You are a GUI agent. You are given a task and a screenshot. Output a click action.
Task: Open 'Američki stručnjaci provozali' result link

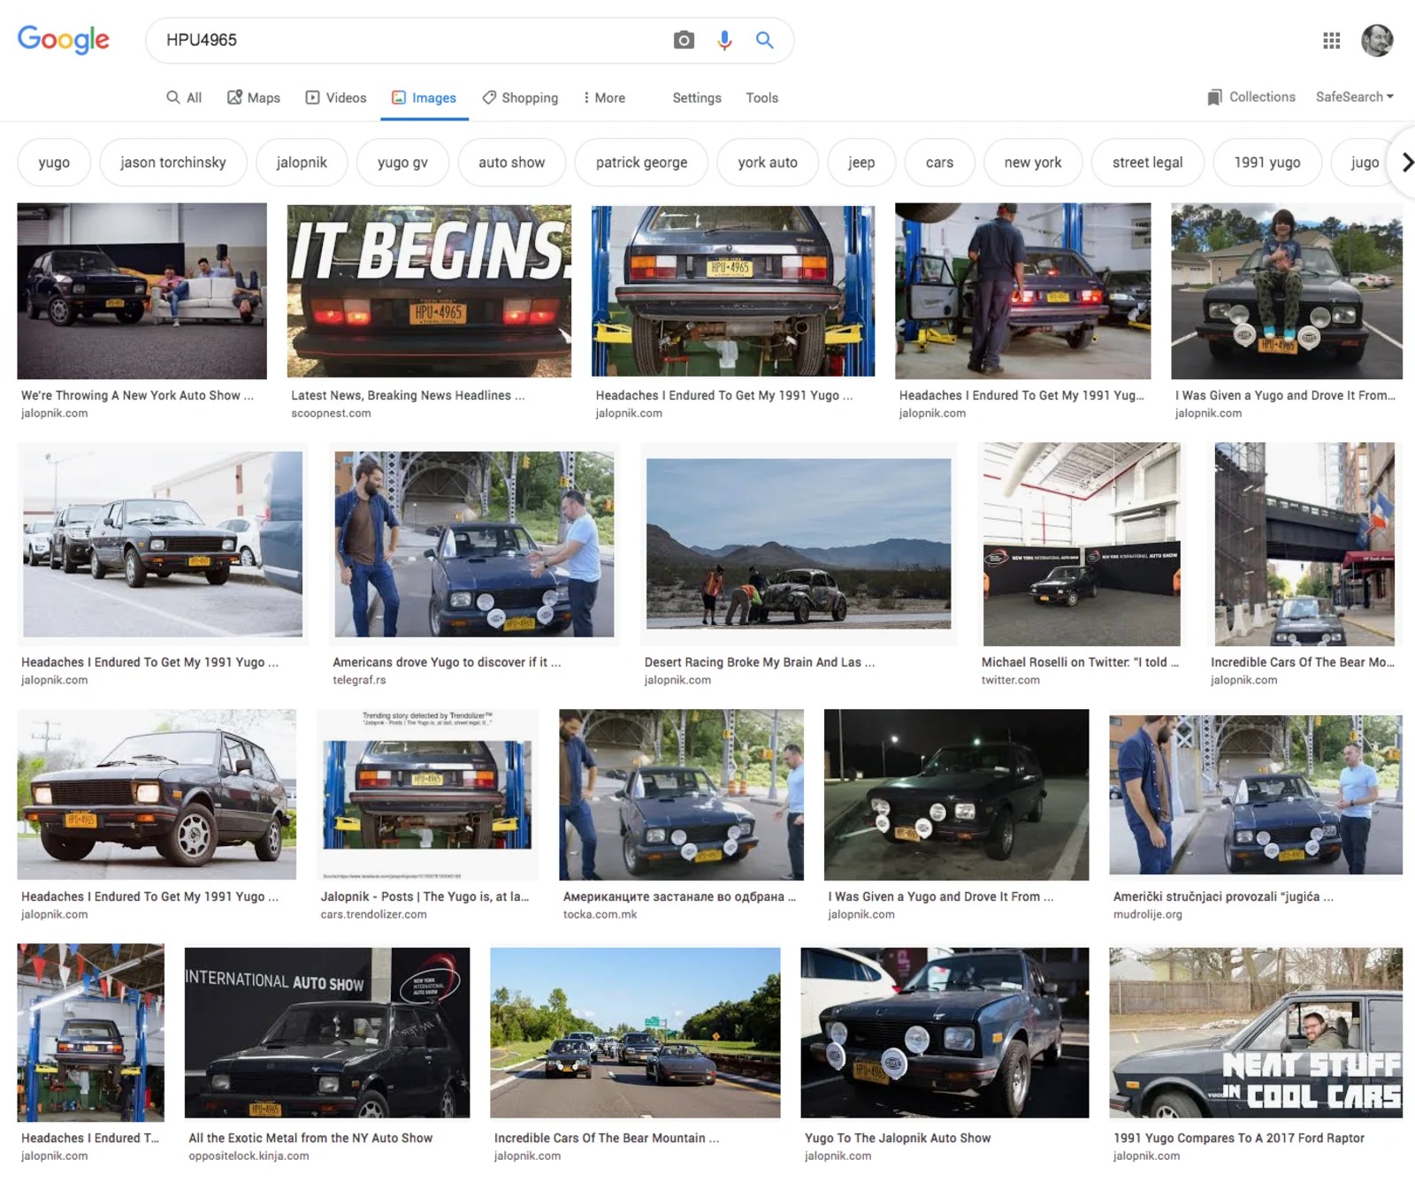[x=1223, y=896]
